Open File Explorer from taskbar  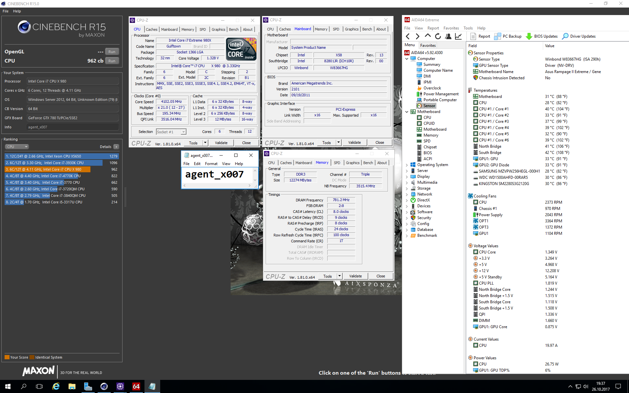click(x=72, y=386)
